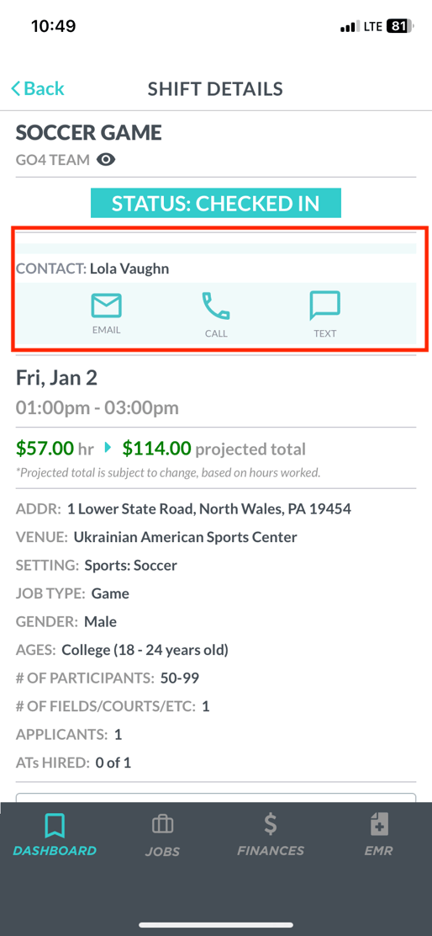Image resolution: width=432 pixels, height=936 pixels.
Task: Tap the Text message bubble icon
Action: [324, 306]
